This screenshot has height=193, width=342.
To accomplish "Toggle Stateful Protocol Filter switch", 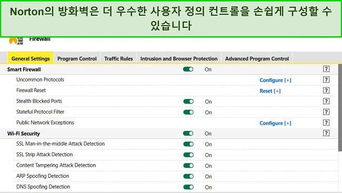I will click(x=188, y=113).
